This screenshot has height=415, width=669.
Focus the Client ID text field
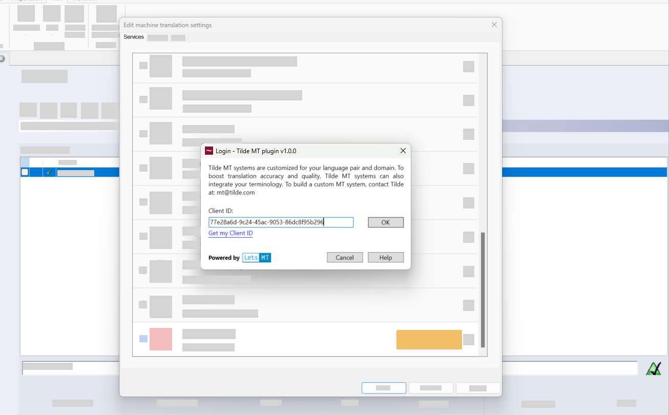(281, 222)
